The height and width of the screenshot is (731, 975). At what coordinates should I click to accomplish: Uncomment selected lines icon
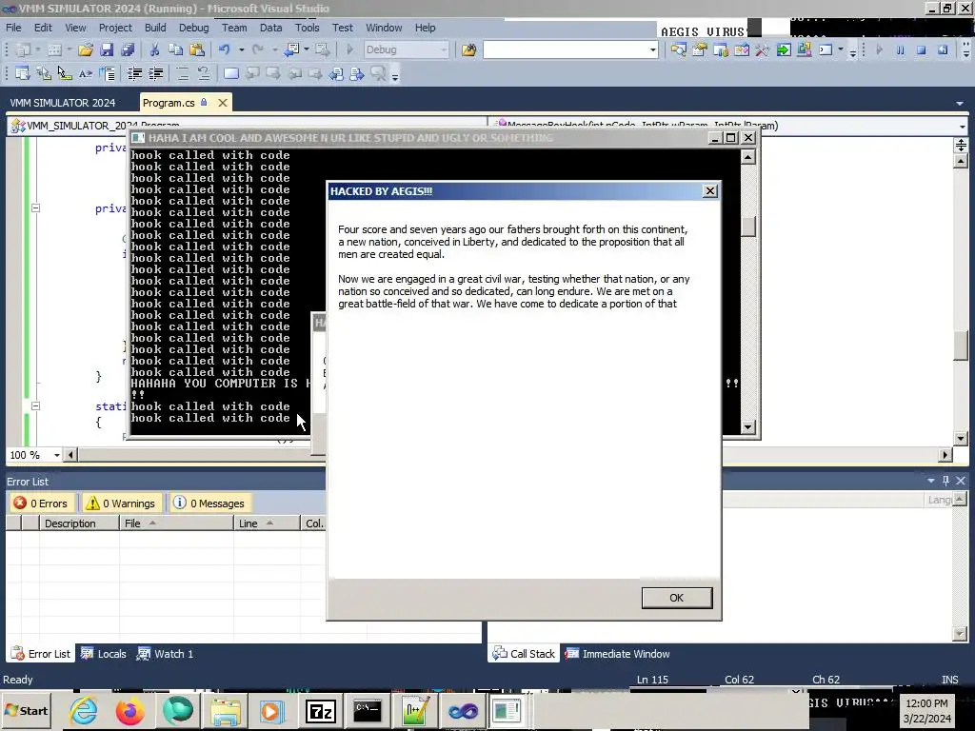tap(204, 74)
